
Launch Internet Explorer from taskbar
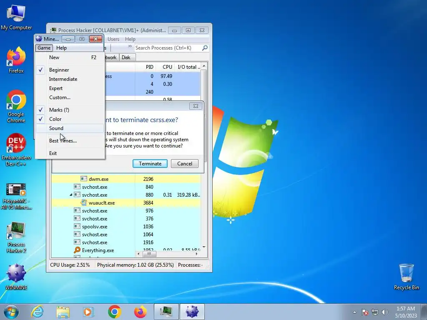pos(37,312)
